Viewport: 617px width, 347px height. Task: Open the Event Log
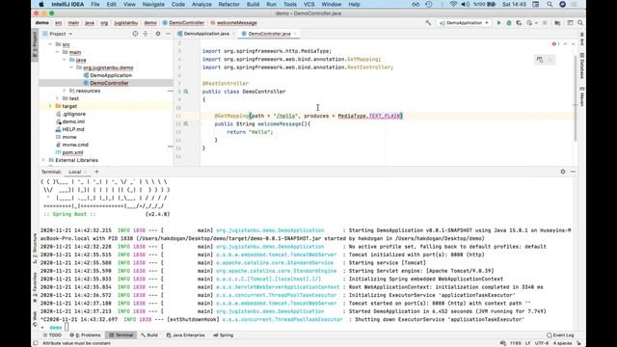pos(560,335)
